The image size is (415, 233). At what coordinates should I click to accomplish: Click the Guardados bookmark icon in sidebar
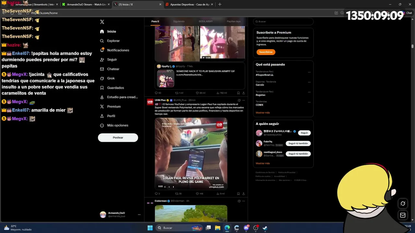point(102,88)
